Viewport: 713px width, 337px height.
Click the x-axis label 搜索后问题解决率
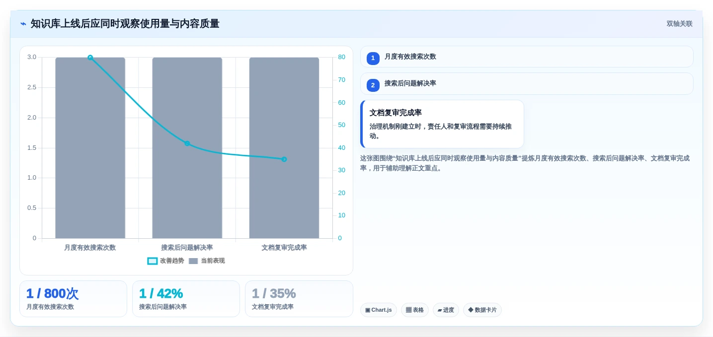(187, 247)
